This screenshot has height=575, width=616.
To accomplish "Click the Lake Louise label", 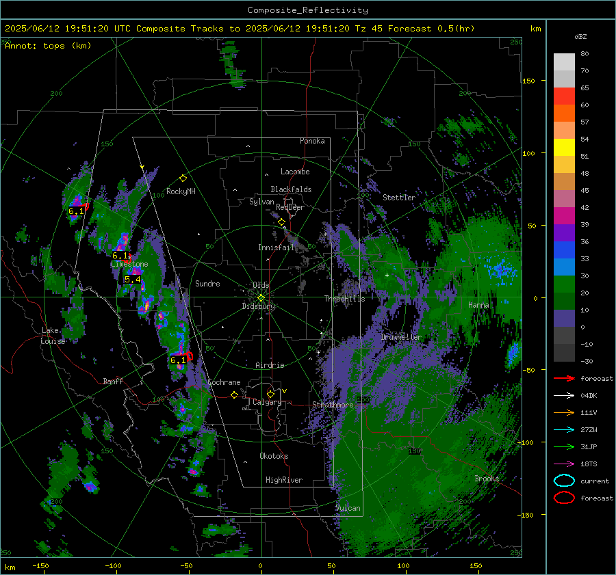I will coord(53,336).
